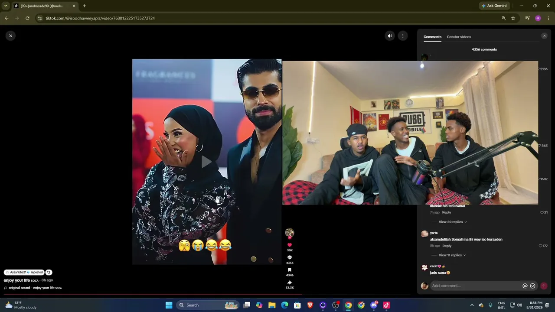Screen dimensions: 555x312
Task: Open the Chrome profile avatar menu
Action: click(538, 18)
